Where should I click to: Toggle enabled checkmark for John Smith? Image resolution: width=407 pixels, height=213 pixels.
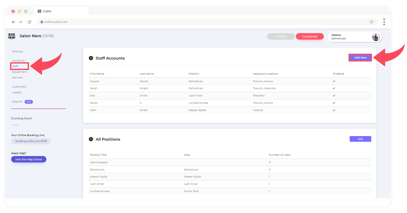(334, 110)
